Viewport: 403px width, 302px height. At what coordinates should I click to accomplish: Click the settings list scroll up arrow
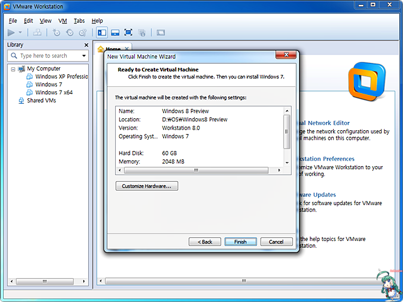[287, 111]
